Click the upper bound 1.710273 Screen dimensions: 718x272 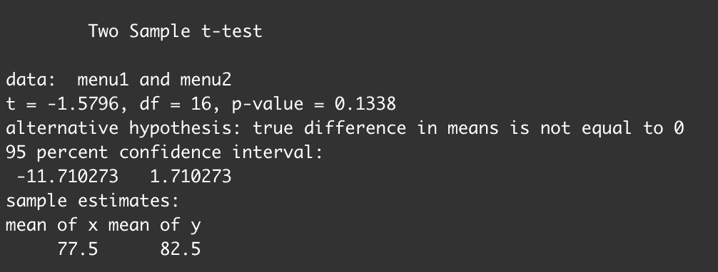click(191, 177)
